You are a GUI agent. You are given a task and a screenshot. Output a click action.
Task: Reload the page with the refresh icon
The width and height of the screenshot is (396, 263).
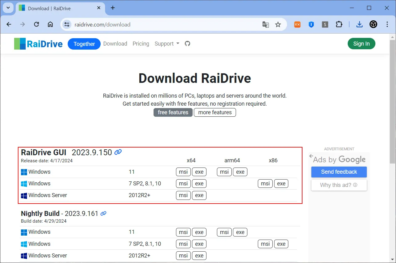pyautogui.click(x=36, y=24)
